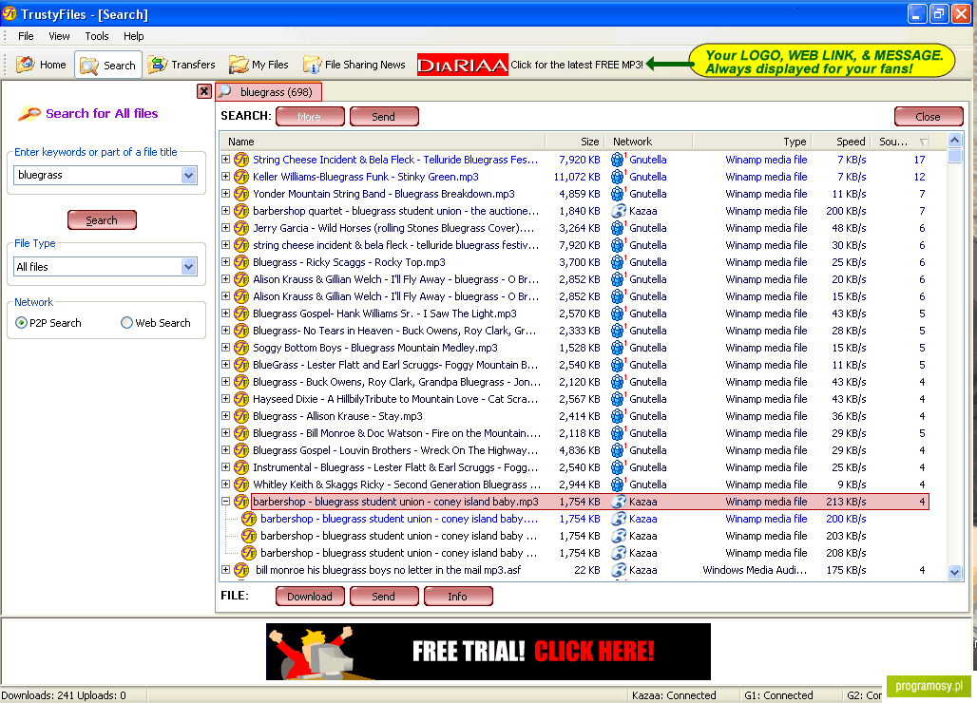This screenshot has height=703, width=977.
Task: Open the File Type dropdown
Action: [189, 267]
